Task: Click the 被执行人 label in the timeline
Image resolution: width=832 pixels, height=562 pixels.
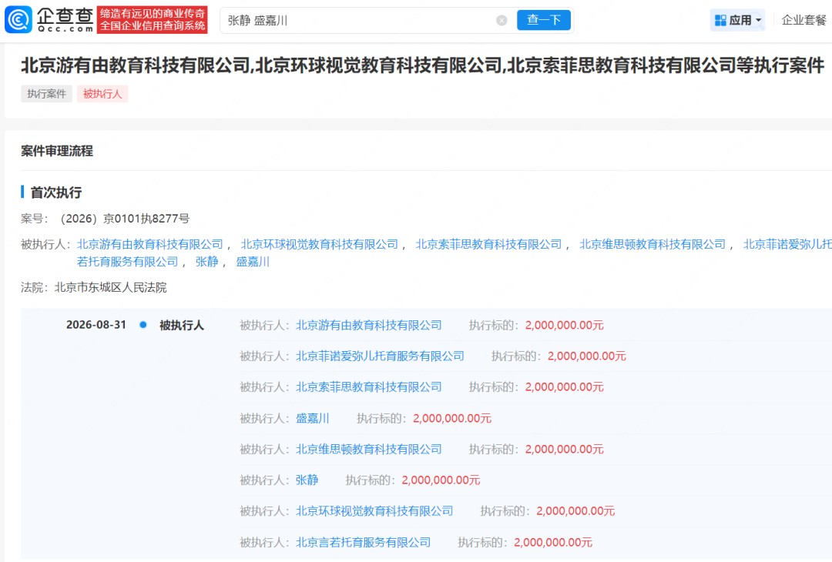Action: pyautogui.click(x=182, y=325)
